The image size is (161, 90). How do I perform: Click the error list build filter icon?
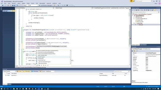pos(40,71)
